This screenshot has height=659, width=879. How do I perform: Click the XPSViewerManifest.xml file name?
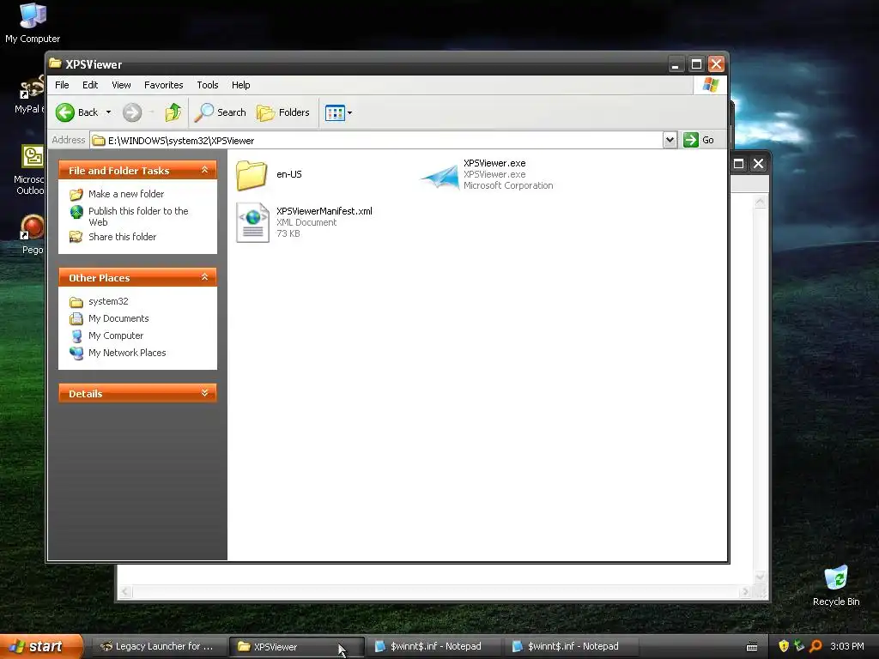[324, 211]
